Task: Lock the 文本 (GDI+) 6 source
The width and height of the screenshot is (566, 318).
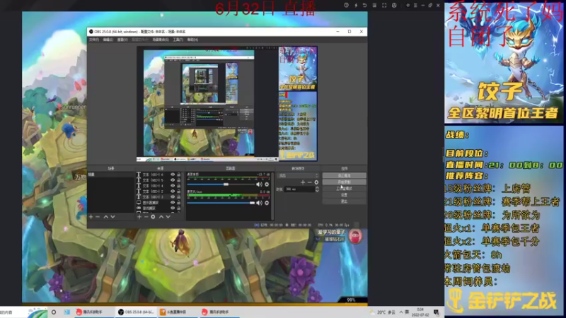Action: 179,175
